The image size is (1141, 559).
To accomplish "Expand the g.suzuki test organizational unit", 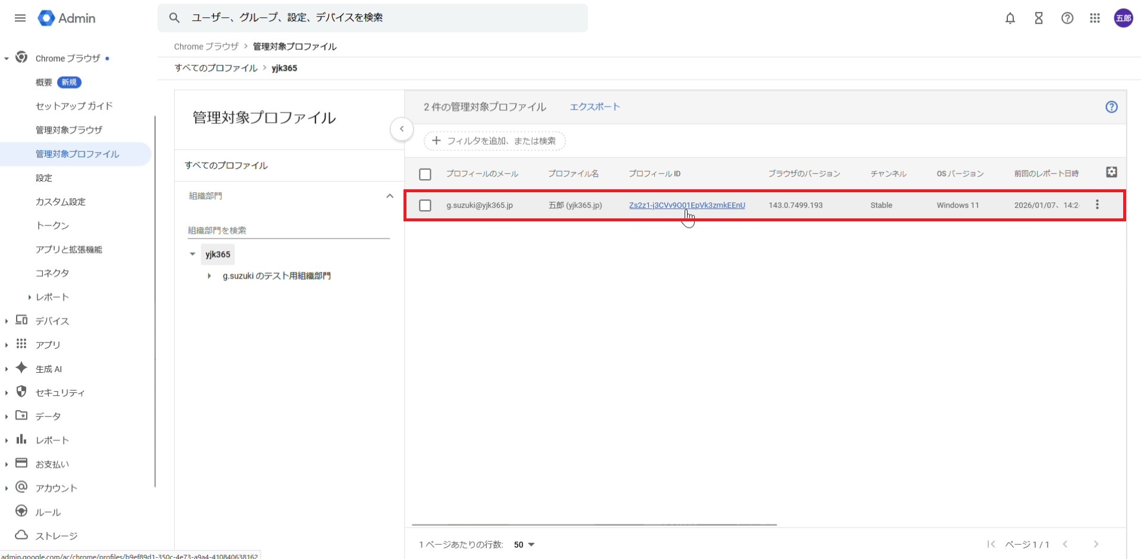I will point(209,276).
